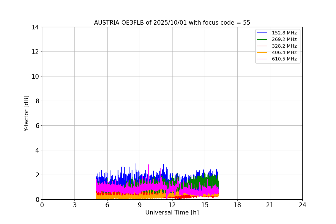
Task: Click the 'Y-factor [dB]' axis label
Action: pos(26,113)
